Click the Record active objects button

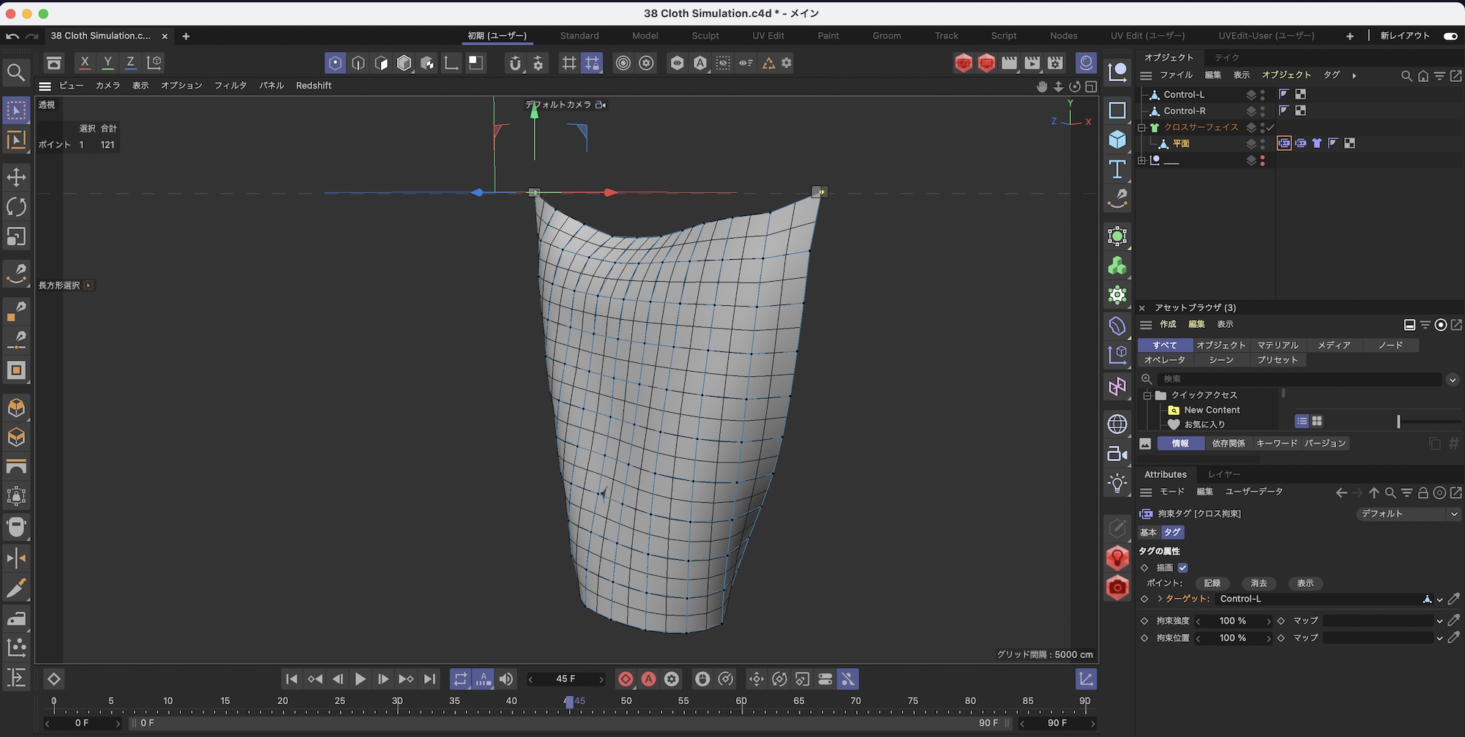(x=626, y=679)
